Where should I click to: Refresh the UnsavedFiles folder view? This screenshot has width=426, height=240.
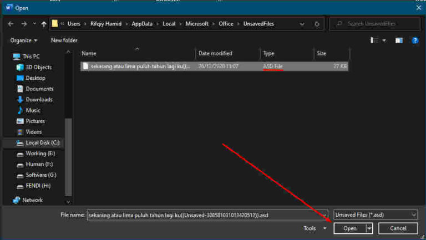[317, 24]
